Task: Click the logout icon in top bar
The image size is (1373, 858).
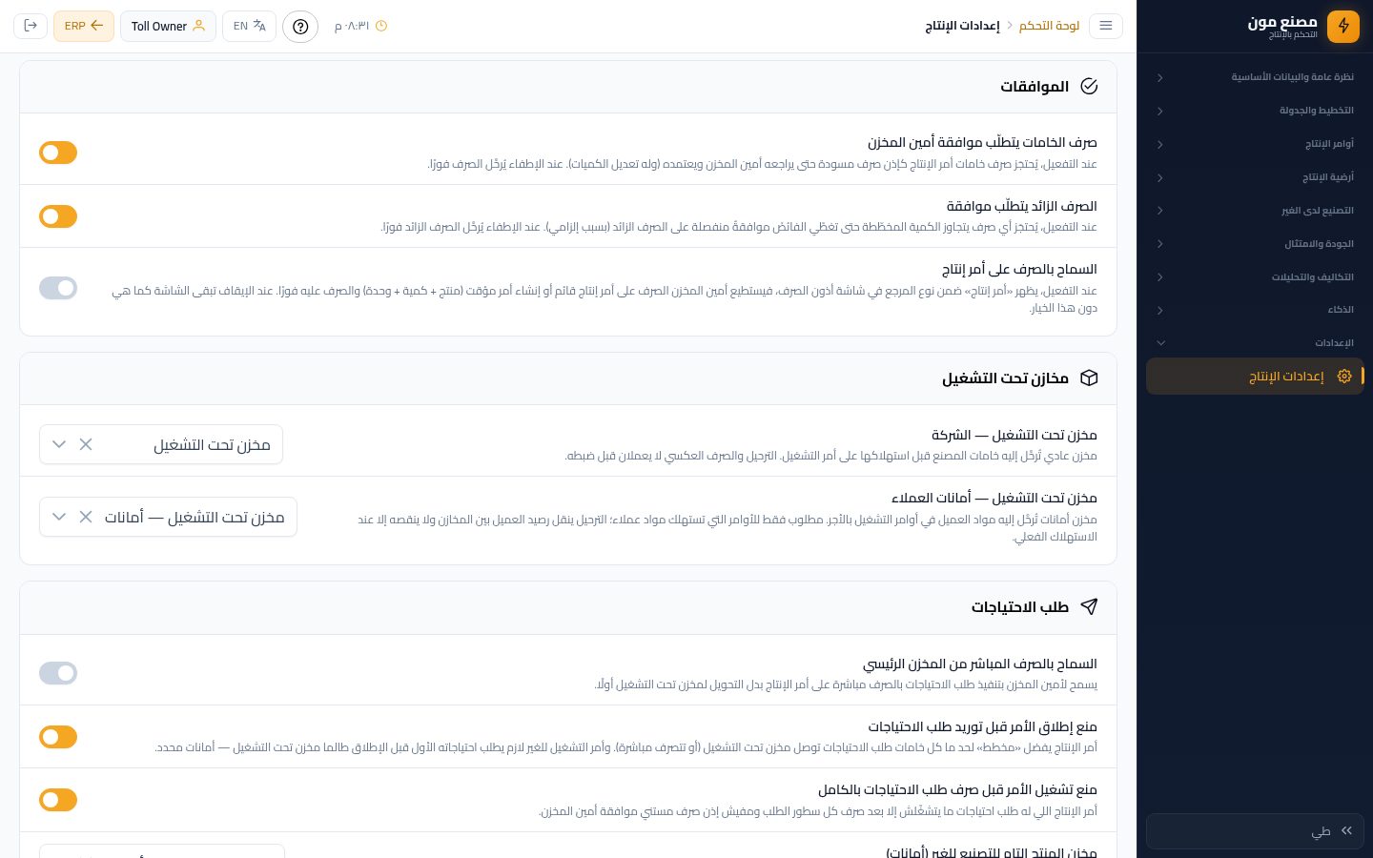Action: tap(31, 26)
